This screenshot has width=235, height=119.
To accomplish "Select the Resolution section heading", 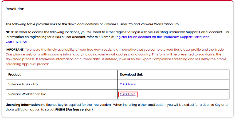I will click(x=15, y=9).
